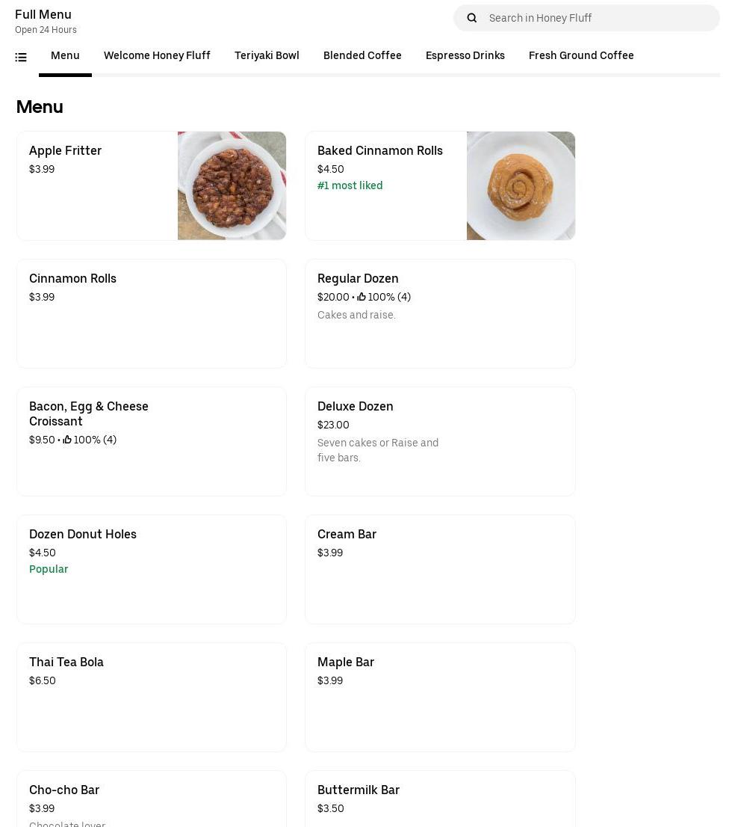Open the menu category list icon
Screen dimensions: 735x827
(x=21, y=57)
